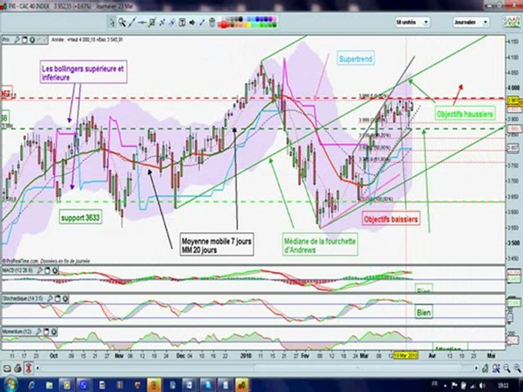Click the Stochastique panel round icon
Image resolution: width=523 pixels, height=392 pixels.
tap(65, 299)
